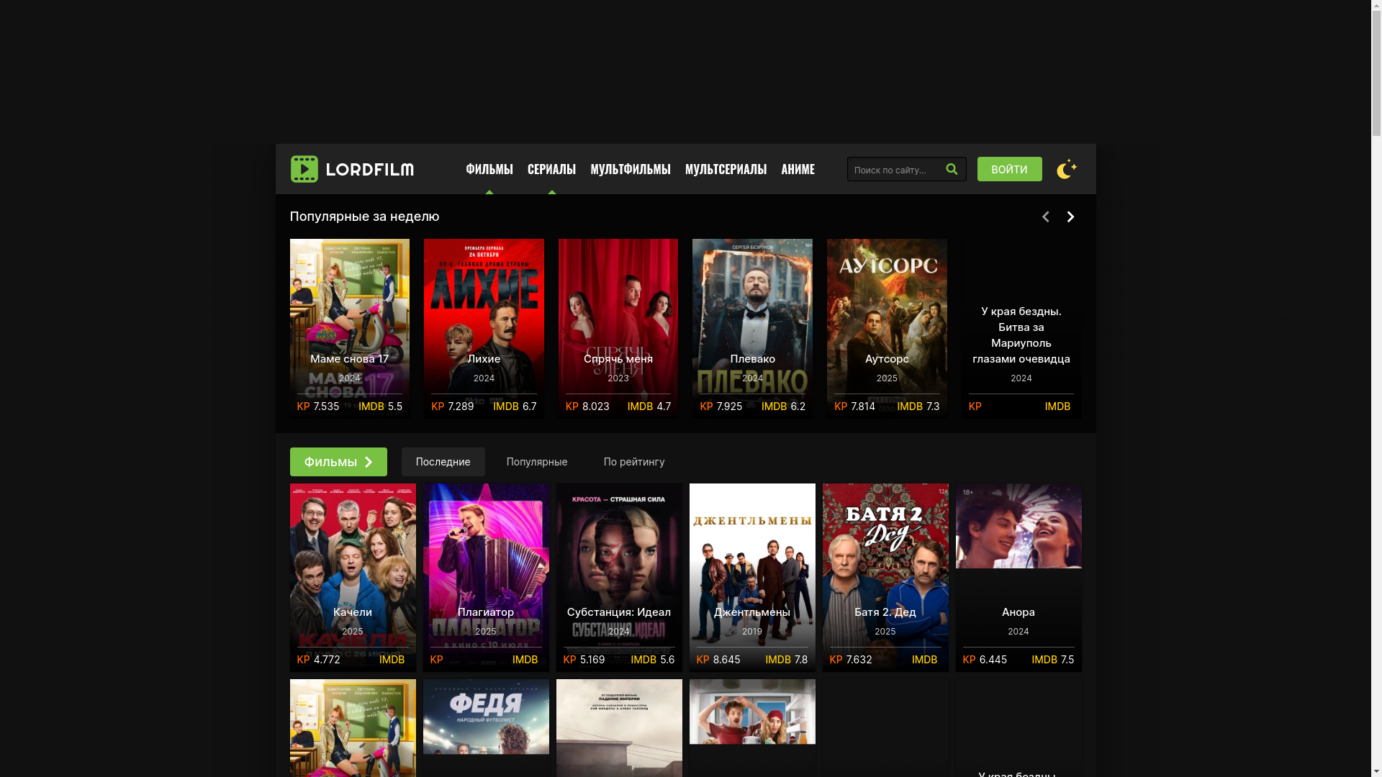1382x777 pixels.
Task: Open the Аниме section
Action: tap(798, 169)
